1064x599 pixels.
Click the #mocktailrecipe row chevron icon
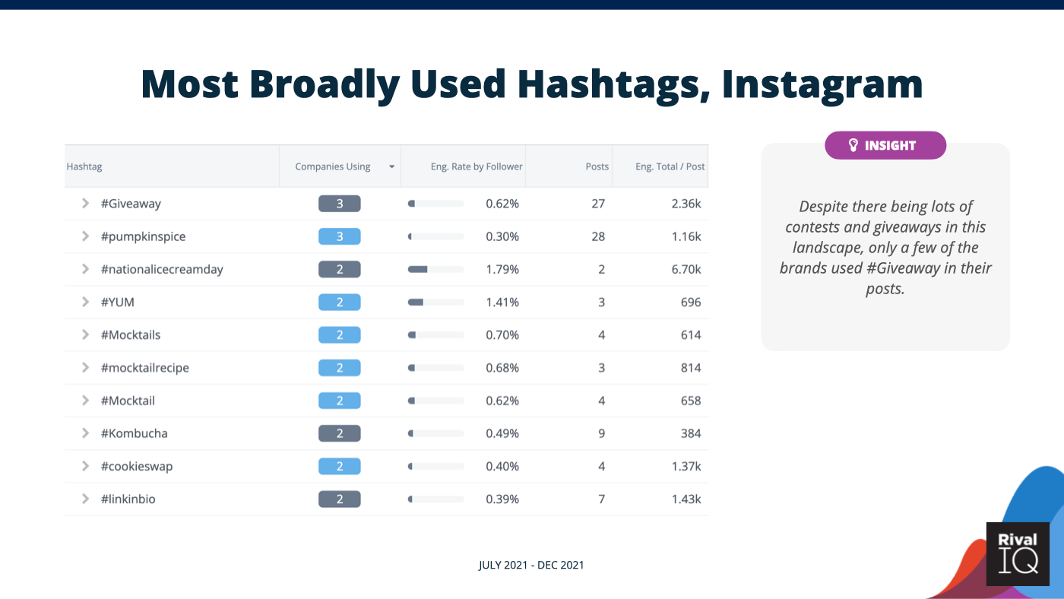(86, 367)
